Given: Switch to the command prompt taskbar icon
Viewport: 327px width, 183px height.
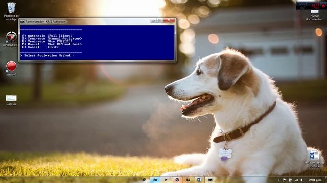Looking at the screenshot, I should click(x=210, y=180).
